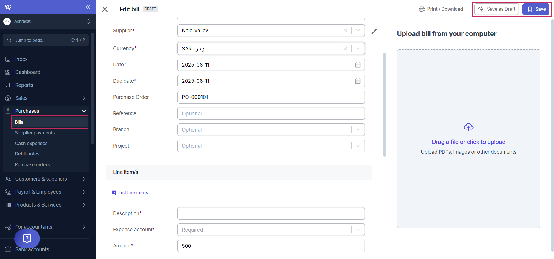This screenshot has width=554, height=259.
Task: Click Save as Draft button
Action: (496, 9)
